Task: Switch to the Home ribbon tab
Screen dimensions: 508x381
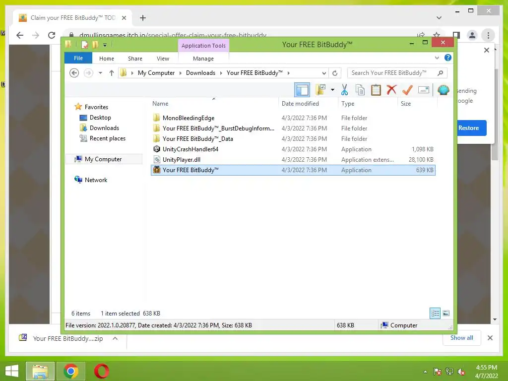Action: (x=107, y=59)
